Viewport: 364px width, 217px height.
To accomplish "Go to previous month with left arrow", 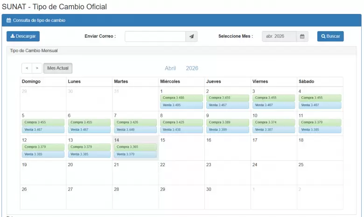I will [x=27, y=68].
